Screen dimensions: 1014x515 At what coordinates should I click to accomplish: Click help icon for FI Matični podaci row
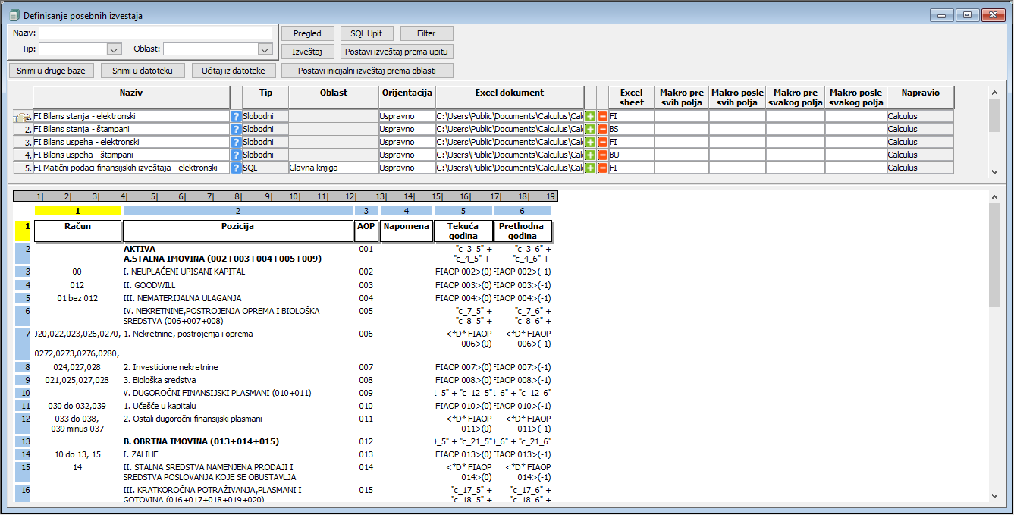(236, 168)
